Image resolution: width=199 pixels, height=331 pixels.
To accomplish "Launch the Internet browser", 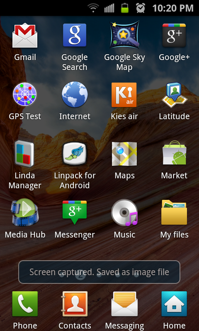I will (x=75, y=94).
